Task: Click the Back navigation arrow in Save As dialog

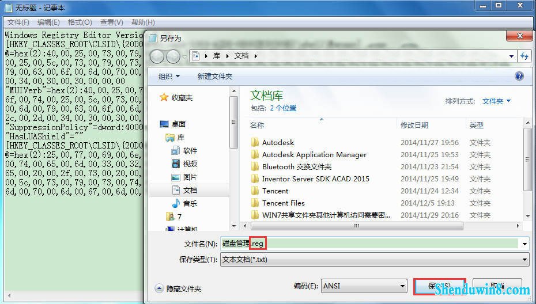Action: click(x=157, y=56)
